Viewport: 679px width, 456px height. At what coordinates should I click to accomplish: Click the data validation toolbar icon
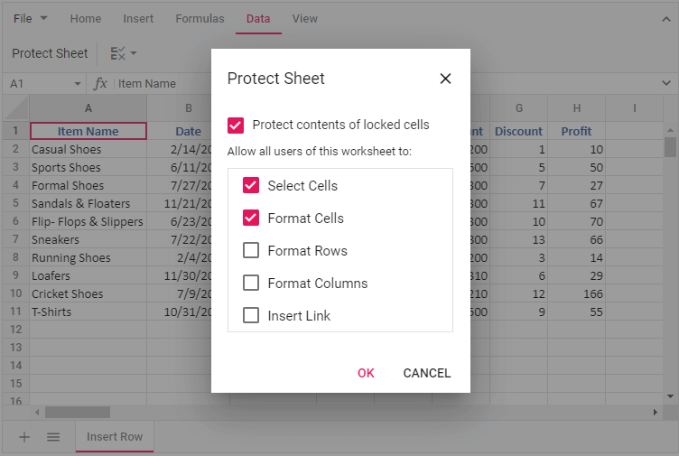(x=122, y=53)
